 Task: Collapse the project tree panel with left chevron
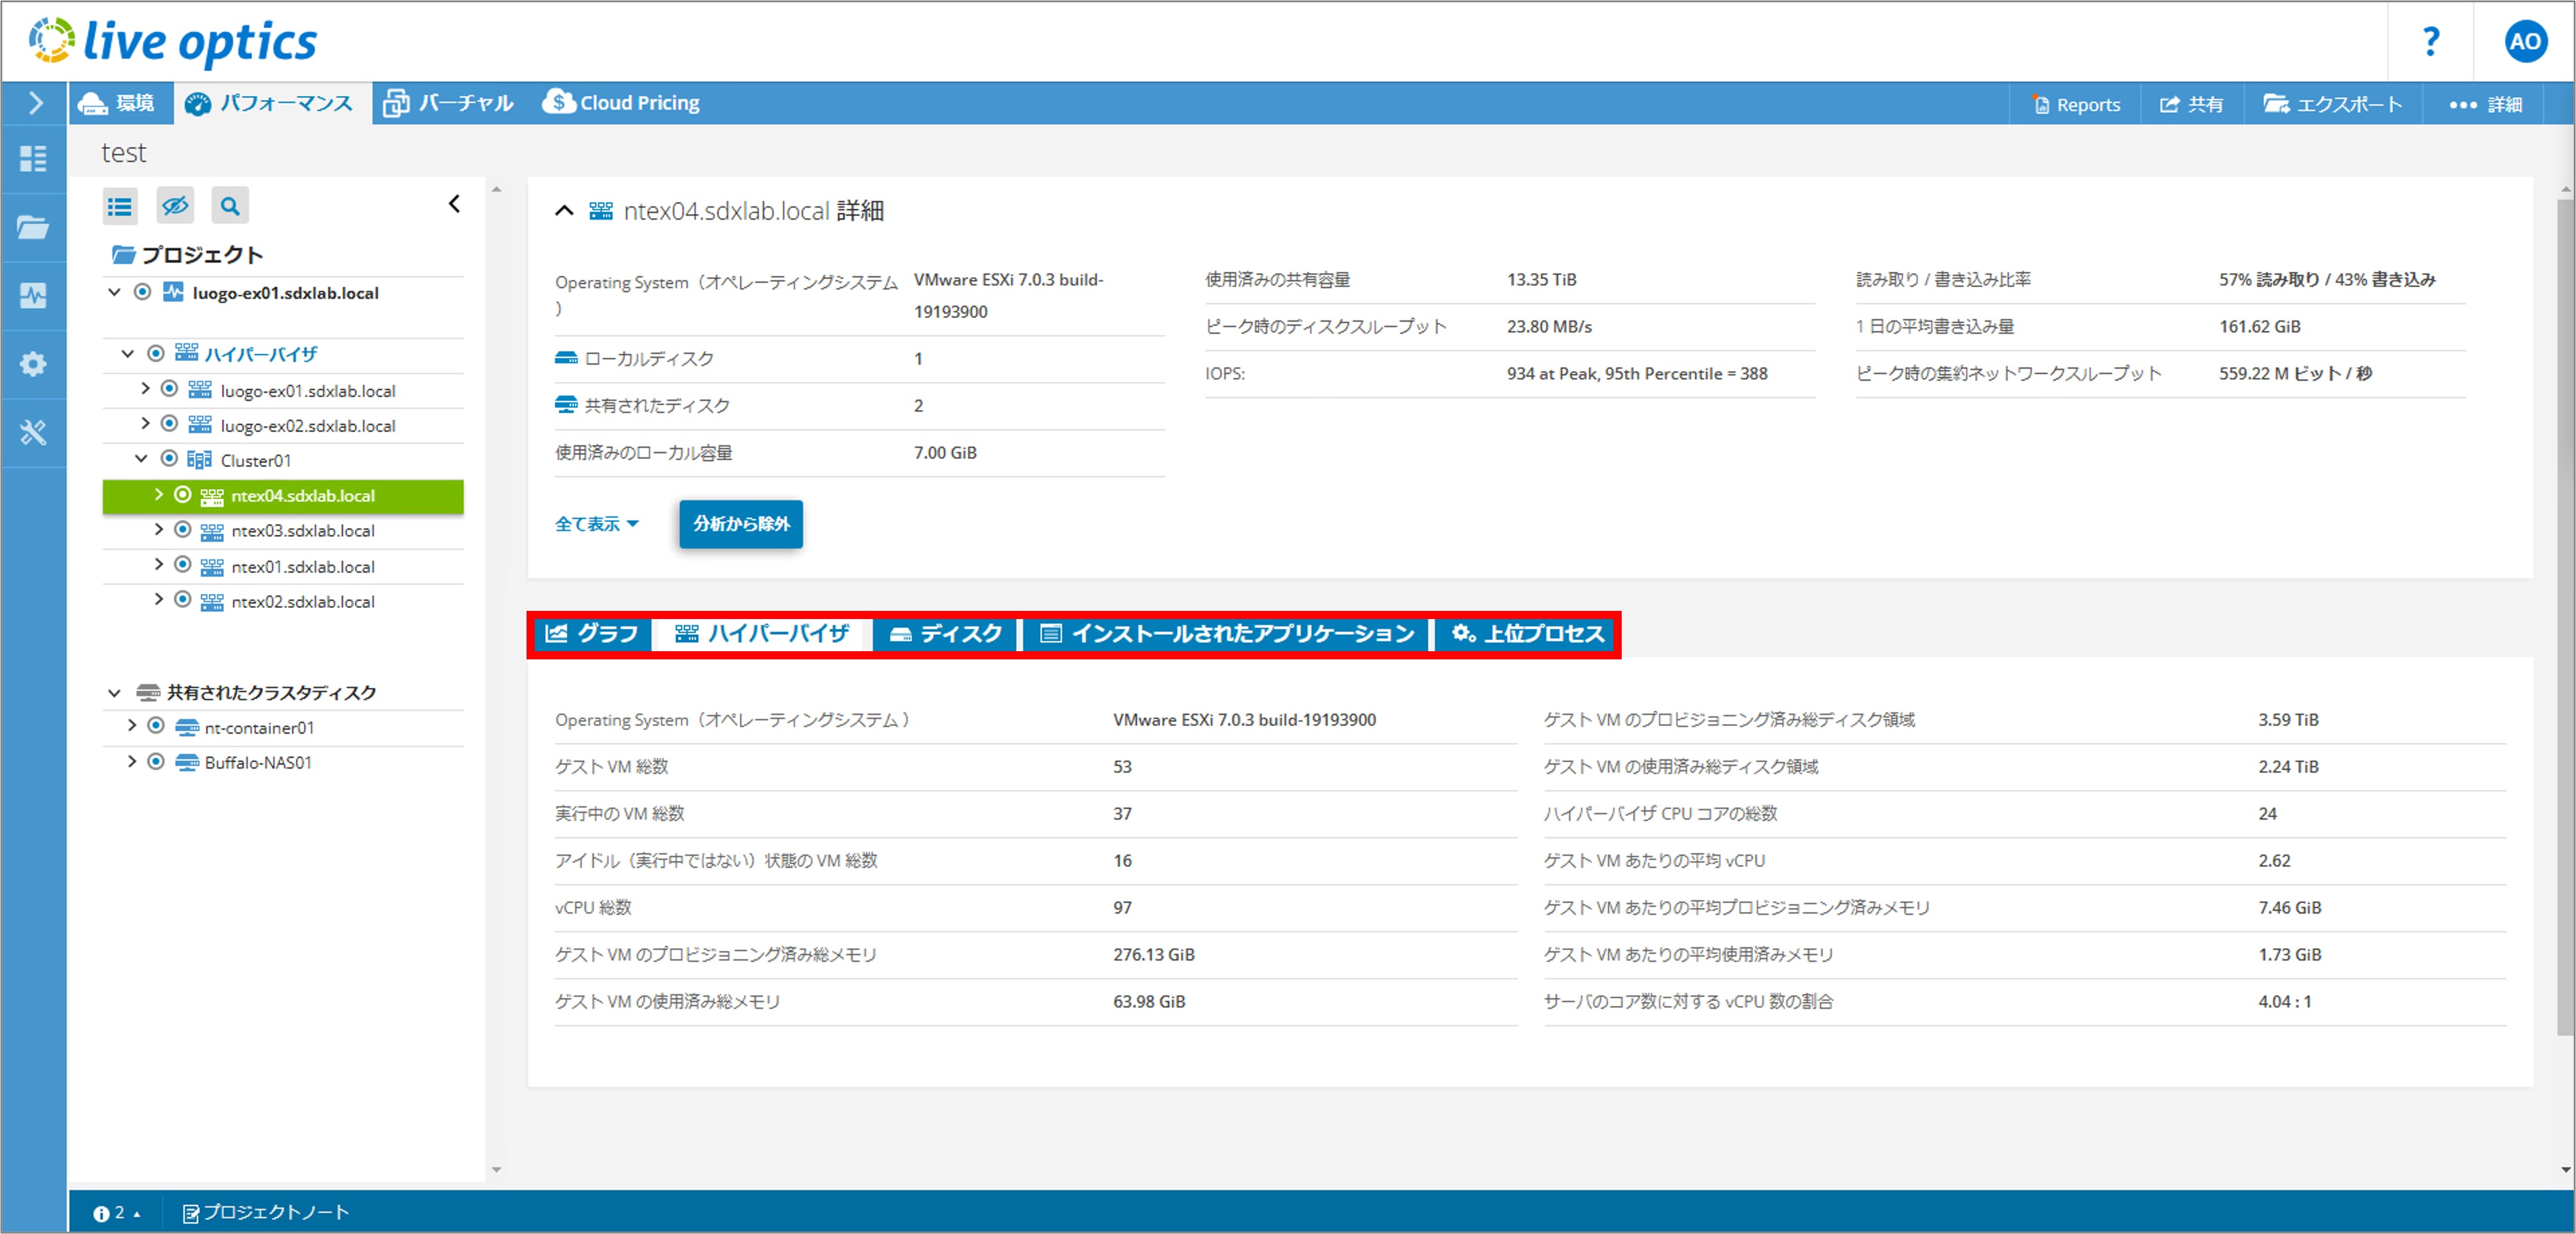454,204
